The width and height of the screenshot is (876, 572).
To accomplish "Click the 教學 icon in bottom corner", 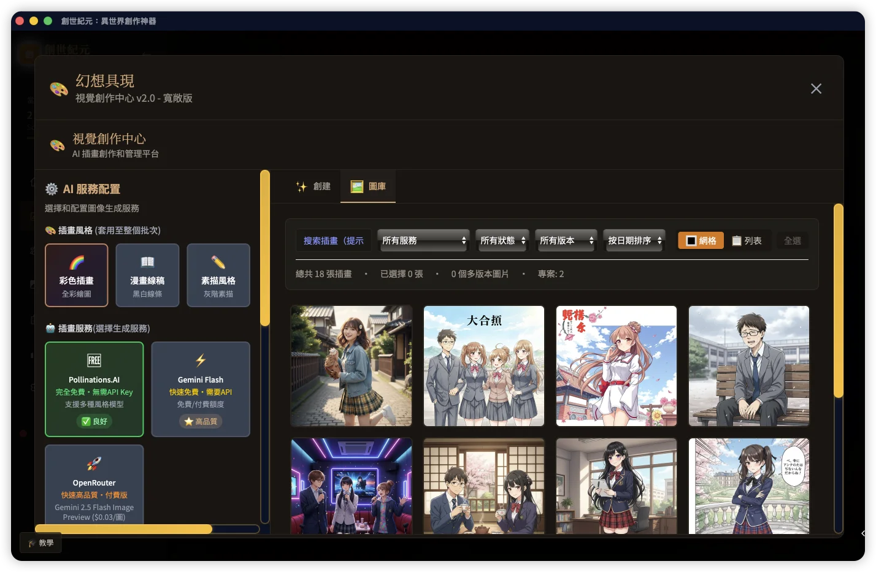I will click(x=31, y=543).
